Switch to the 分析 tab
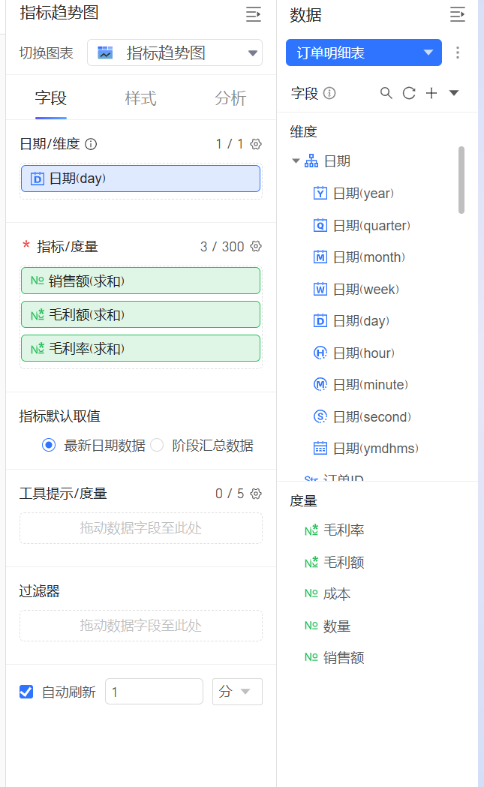Viewport: 484px width, 787px height. [x=230, y=98]
